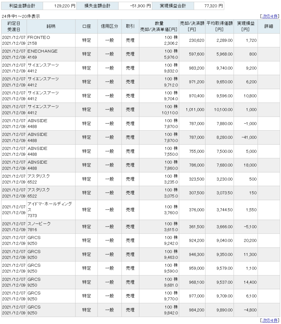This screenshot has height=324, width=281.
Task: Click the average cost 8,280.00
Action: (x=225, y=137)
